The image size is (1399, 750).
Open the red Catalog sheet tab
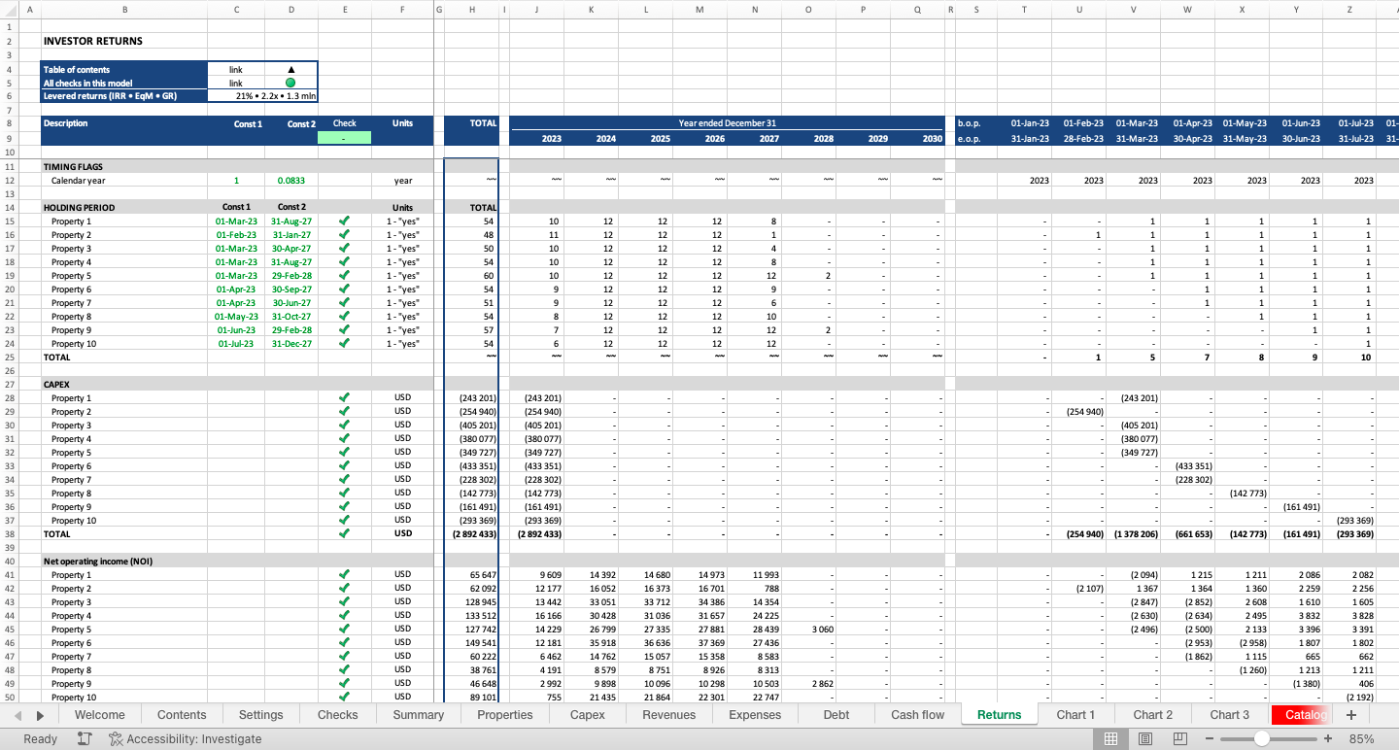pyautogui.click(x=1302, y=715)
